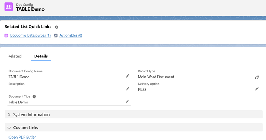The width and height of the screenshot is (266, 140).
Task: Edit Document Config Name with pencil icon
Action: (x=127, y=76)
